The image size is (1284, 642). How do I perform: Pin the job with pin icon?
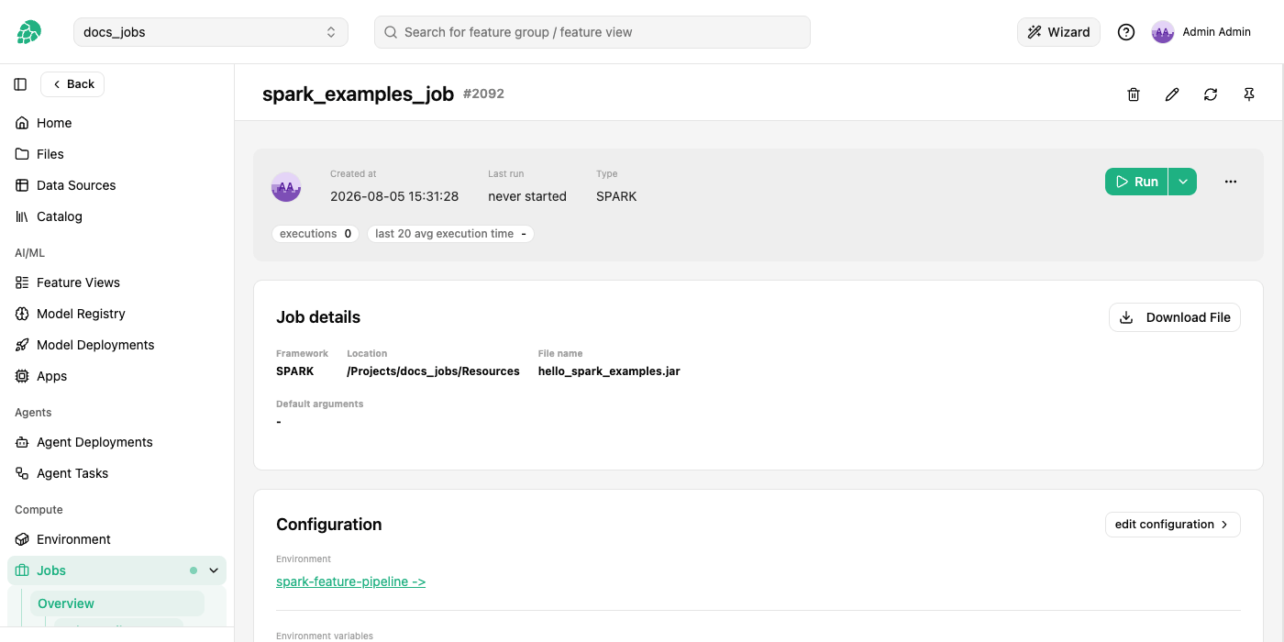(x=1249, y=94)
